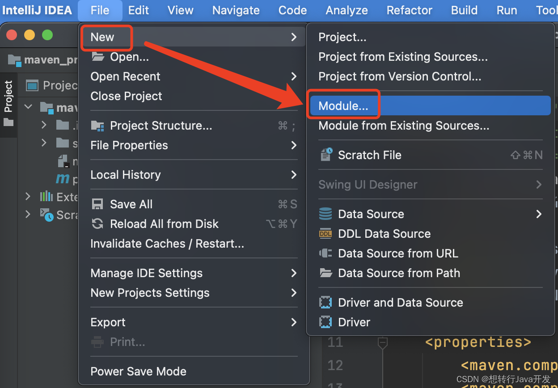Image resolution: width=558 pixels, height=388 pixels.
Task: Open the Run menu
Action: click(x=507, y=10)
